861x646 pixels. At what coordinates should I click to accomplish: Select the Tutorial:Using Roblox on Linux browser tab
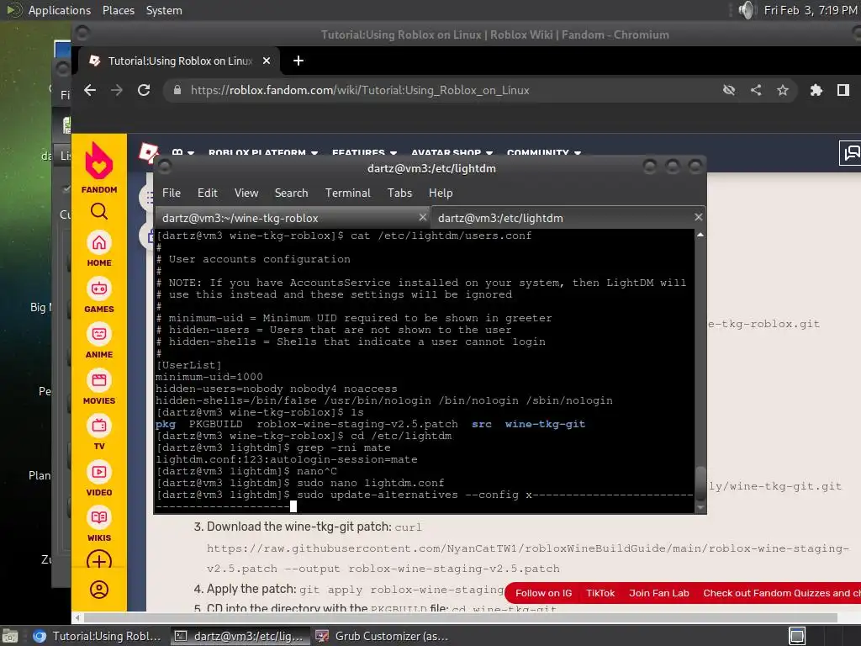tap(180, 61)
